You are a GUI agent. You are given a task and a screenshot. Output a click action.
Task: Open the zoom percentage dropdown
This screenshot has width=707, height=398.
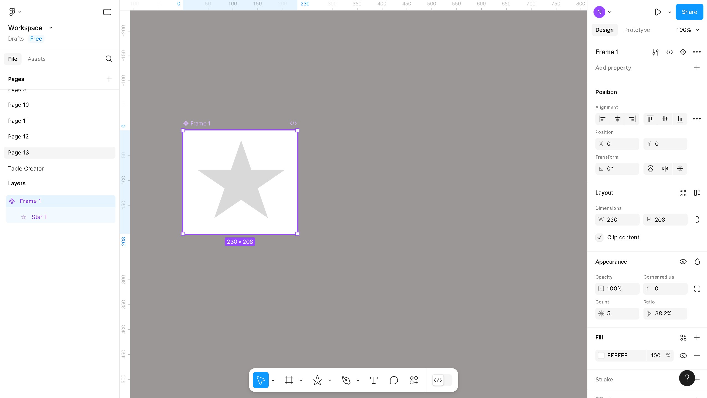click(687, 30)
